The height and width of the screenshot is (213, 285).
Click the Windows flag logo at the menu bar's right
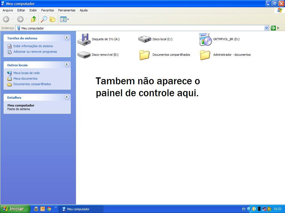(x=279, y=10)
